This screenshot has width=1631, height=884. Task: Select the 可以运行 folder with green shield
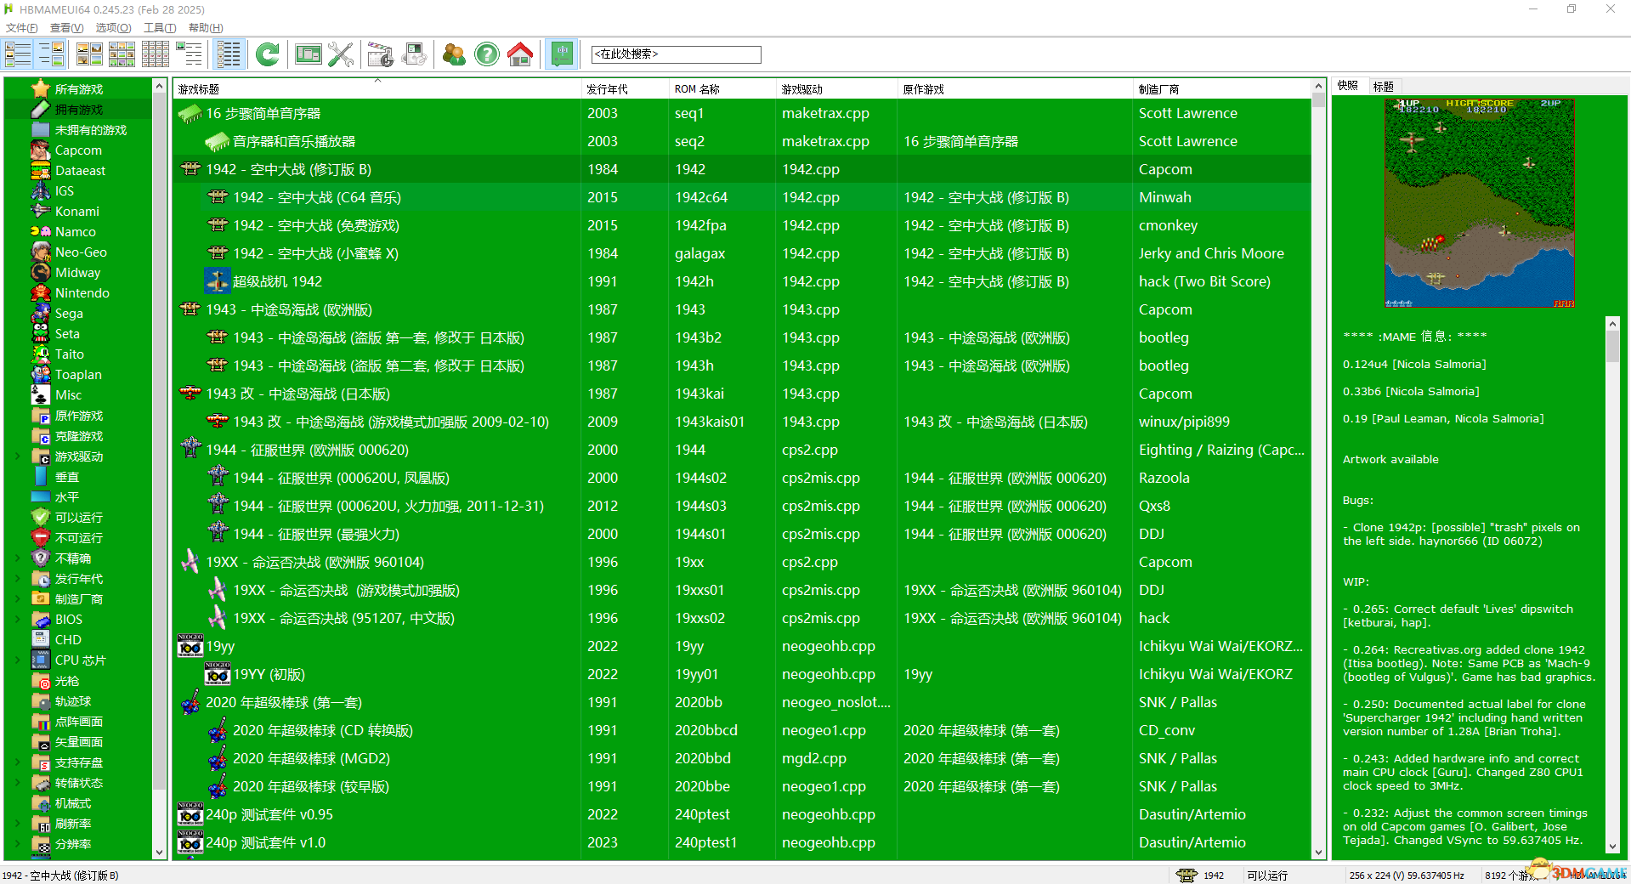point(79,518)
